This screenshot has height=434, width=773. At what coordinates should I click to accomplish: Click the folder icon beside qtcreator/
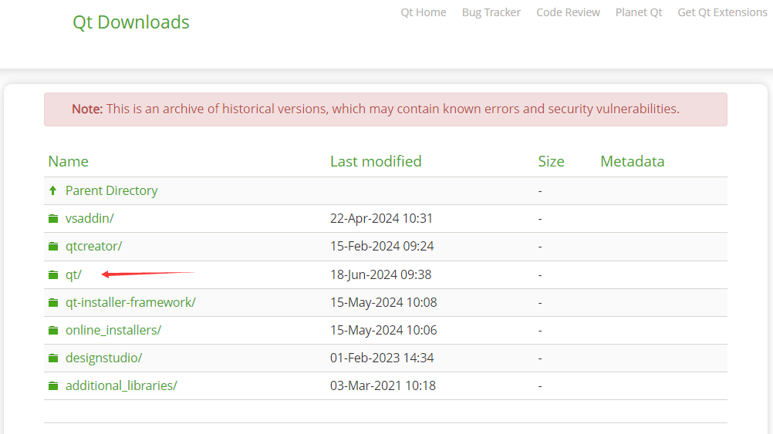point(53,247)
